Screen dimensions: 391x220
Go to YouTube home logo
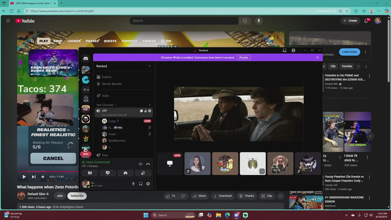25,21
